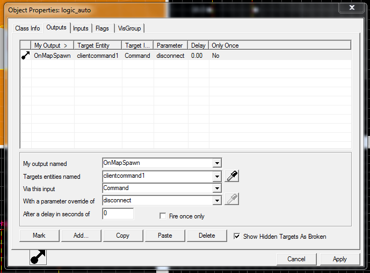Expand the Via this input dropdown
370x273 pixels.
[x=217, y=188]
